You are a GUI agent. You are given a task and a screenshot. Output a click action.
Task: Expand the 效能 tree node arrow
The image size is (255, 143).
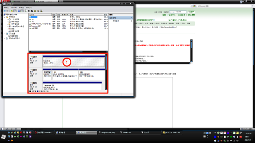tap(7, 29)
